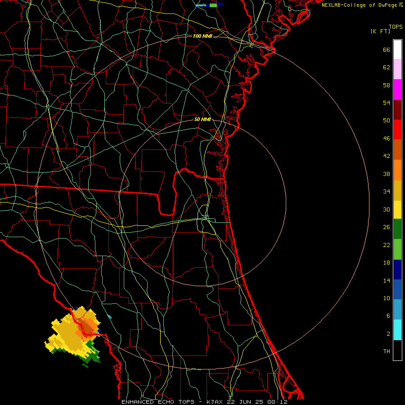Select the 46 legend scale value

387,139
